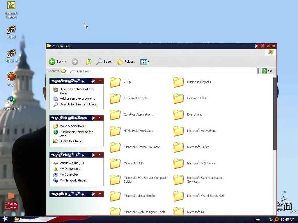Click the folder icon in the title bar

click(x=49, y=46)
